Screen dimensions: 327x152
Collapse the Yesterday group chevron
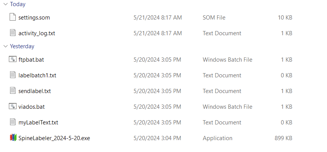[6, 46]
